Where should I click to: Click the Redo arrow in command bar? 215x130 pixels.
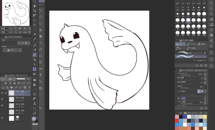[x=41, y=17]
